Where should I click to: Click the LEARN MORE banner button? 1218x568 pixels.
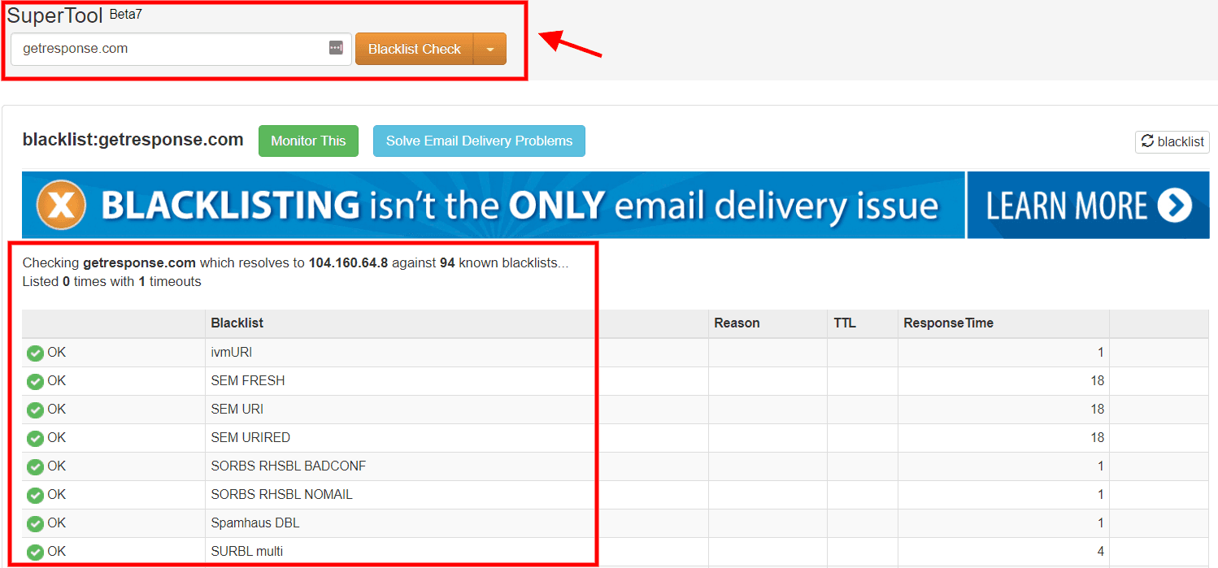[1088, 205]
